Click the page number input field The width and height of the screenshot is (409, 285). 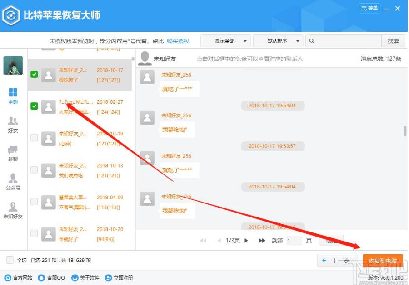(x=294, y=241)
